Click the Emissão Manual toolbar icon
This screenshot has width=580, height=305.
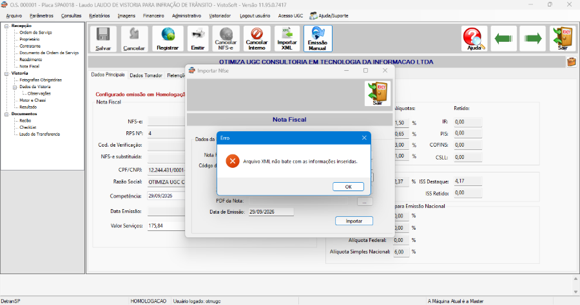click(x=318, y=39)
